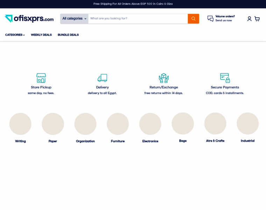Expand the CATEGORIES menu
This screenshot has width=266, height=210.
tap(15, 35)
